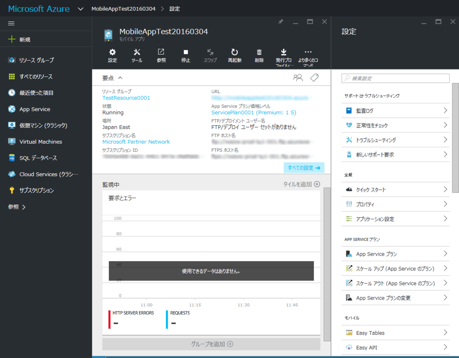
Task: Click the 検索設定 search field
Action: pyautogui.click(x=395, y=78)
